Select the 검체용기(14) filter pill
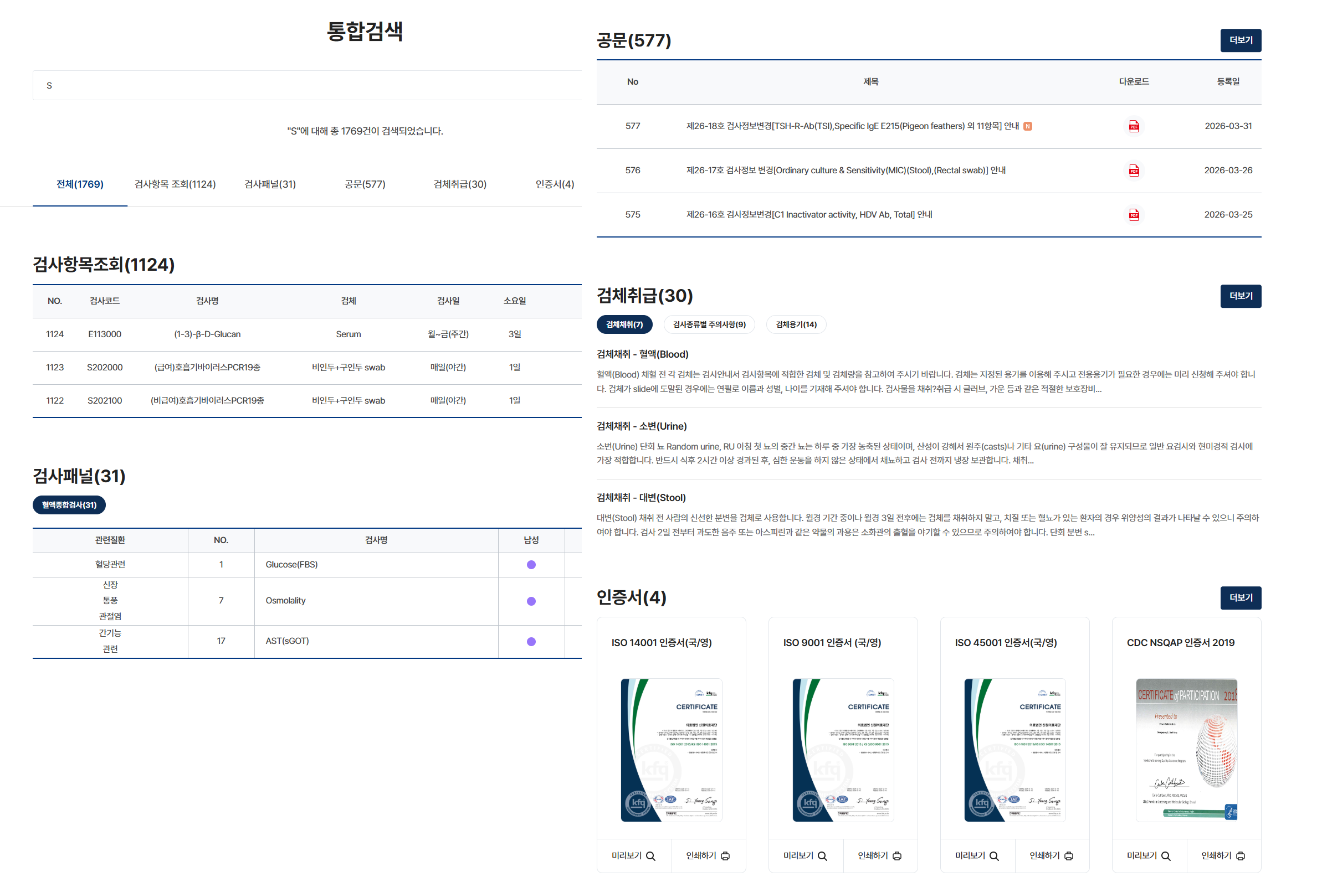The image size is (1322, 877). (x=795, y=324)
